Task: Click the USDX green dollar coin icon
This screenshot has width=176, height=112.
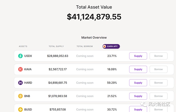Action: 21,56
